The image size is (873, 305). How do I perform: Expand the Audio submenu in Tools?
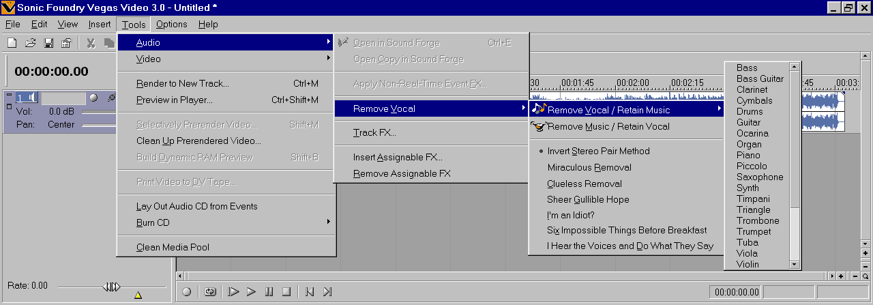(226, 42)
